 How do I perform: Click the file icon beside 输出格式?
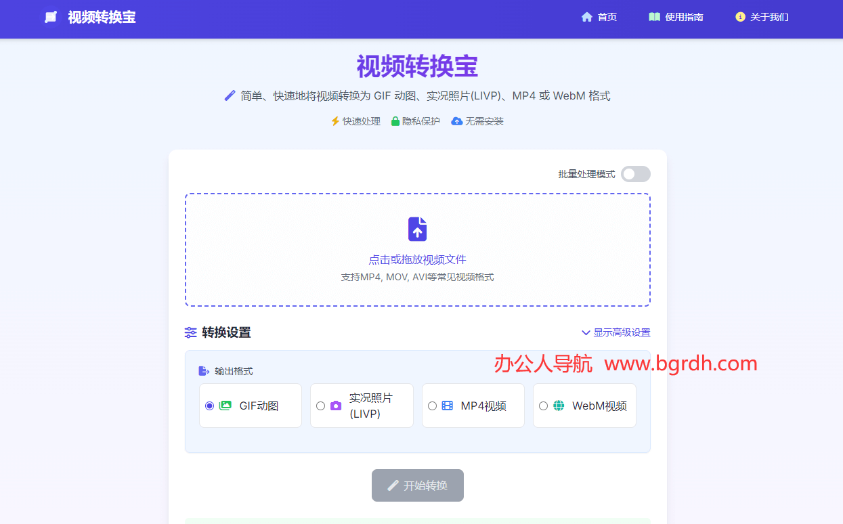[202, 370]
